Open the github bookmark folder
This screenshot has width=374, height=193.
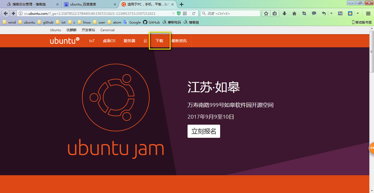click(x=45, y=22)
